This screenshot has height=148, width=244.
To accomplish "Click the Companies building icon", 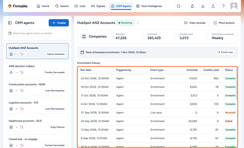I will pyautogui.click(x=84, y=36).
